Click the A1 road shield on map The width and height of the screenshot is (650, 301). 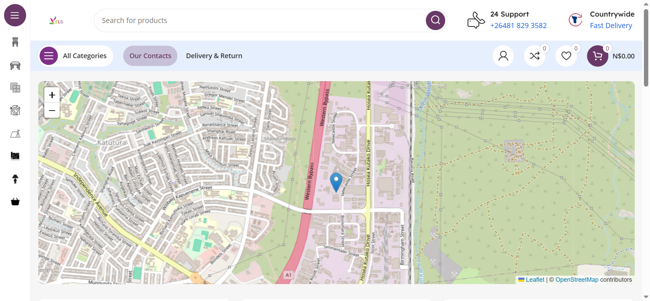tap(288, 275)
